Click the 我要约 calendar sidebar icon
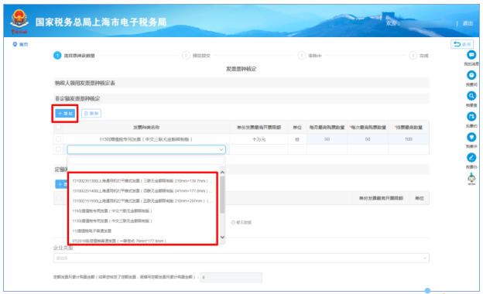Viewport: 483px width, 294px height. click(x=471, y=117)
